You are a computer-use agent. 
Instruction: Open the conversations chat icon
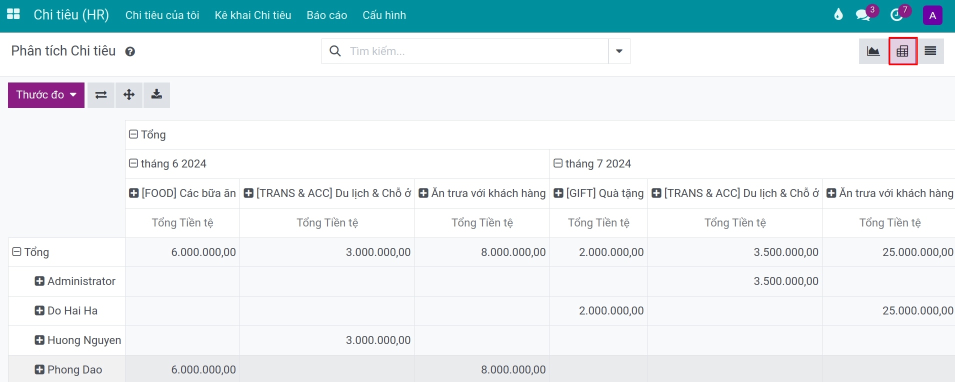pos(863,15)
